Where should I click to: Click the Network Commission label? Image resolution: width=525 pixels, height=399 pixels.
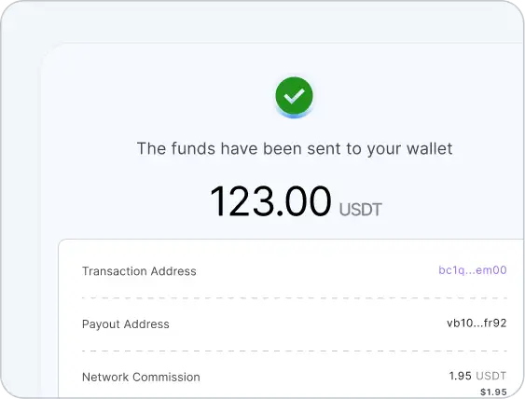pos(141,378)
